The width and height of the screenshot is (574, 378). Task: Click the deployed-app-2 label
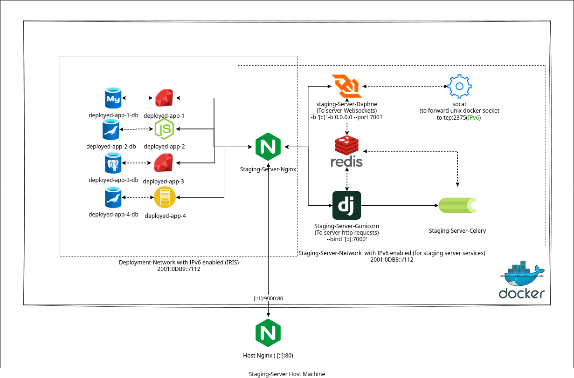point(165,146)
